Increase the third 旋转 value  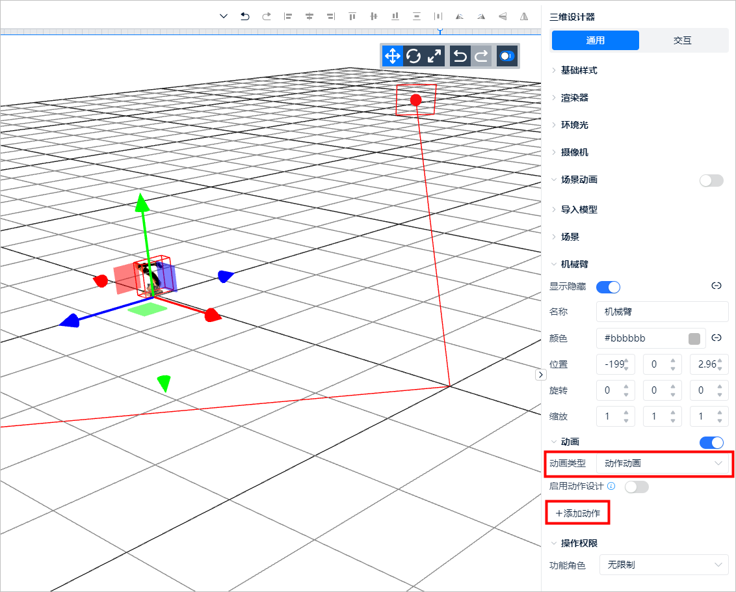720,386
